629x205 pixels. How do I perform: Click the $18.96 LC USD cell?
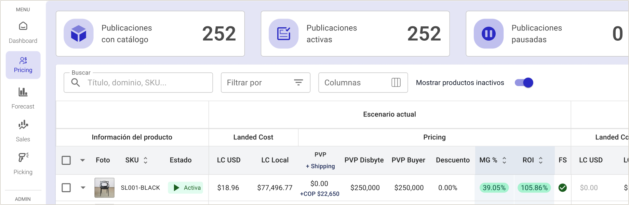pos(228,188)
